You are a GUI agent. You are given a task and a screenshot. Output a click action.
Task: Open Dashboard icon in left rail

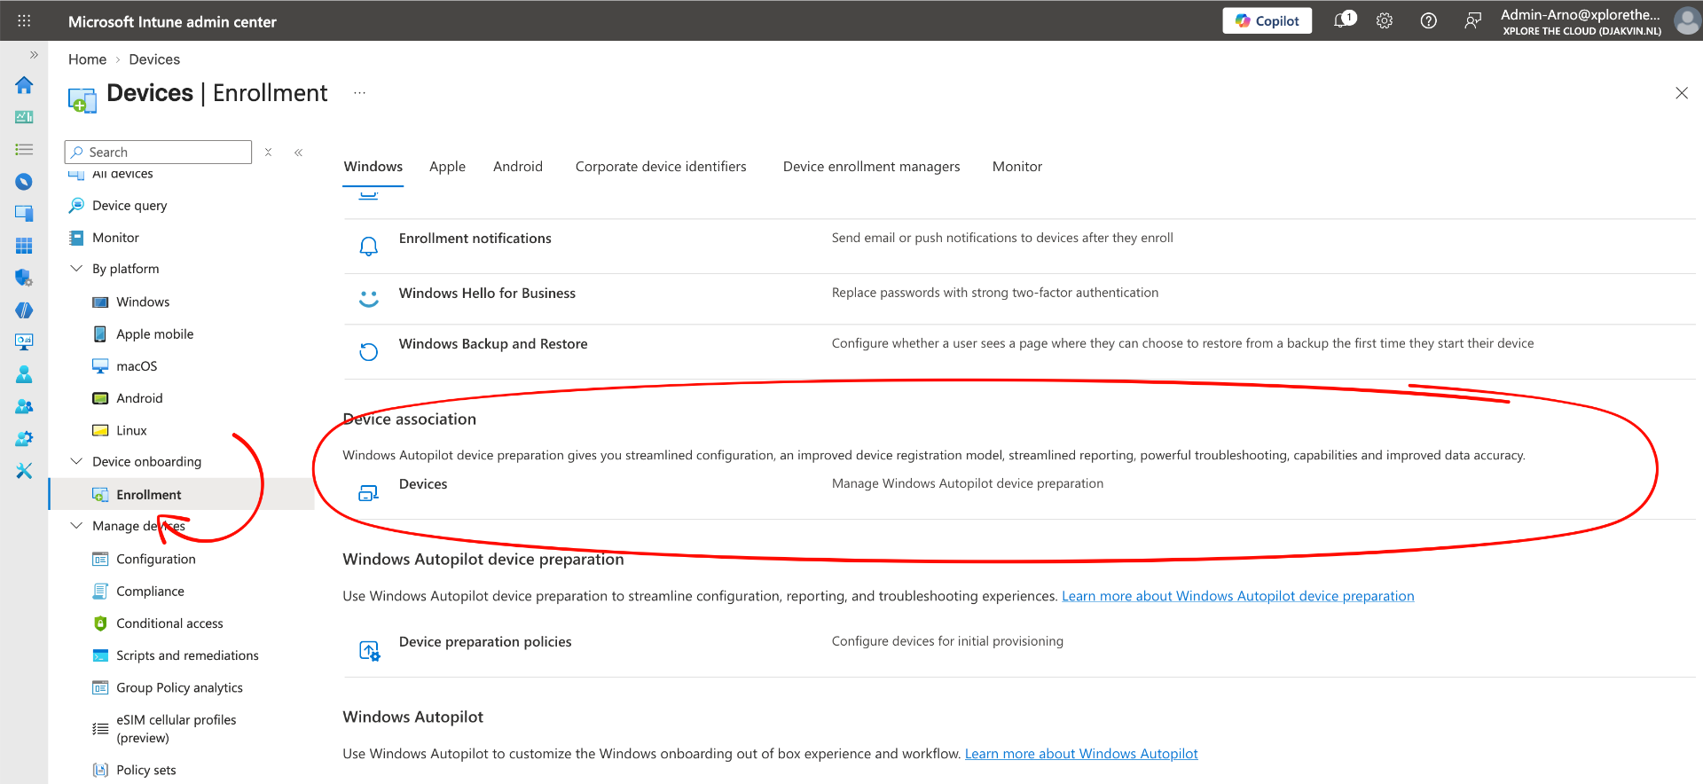(x=24, y=117)
